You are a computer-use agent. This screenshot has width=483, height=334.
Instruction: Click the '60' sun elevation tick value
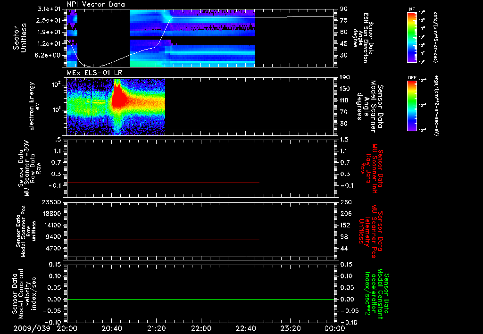[x=344, y=32]
